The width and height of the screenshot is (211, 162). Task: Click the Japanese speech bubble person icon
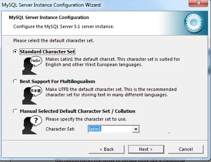[x=32, y=95]
